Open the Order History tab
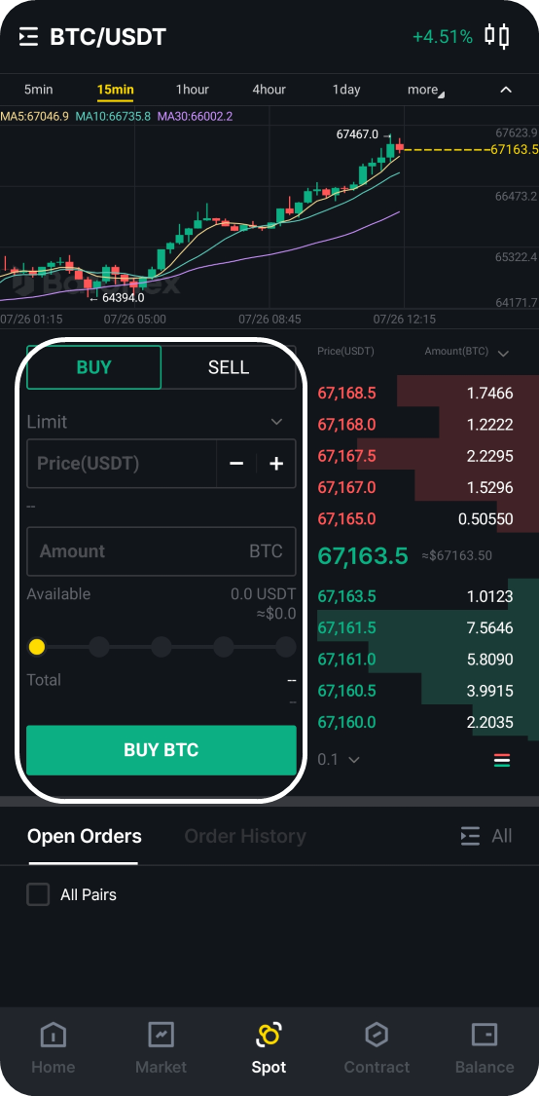This screenshot has height=1096, width=539. pyautogui.click(x=245, y=836)
